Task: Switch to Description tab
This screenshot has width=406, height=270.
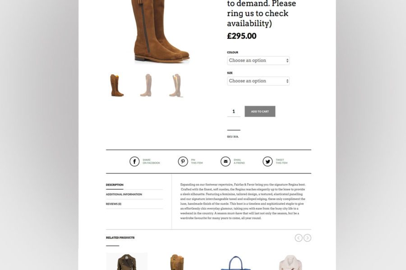Action: point(115,185)
